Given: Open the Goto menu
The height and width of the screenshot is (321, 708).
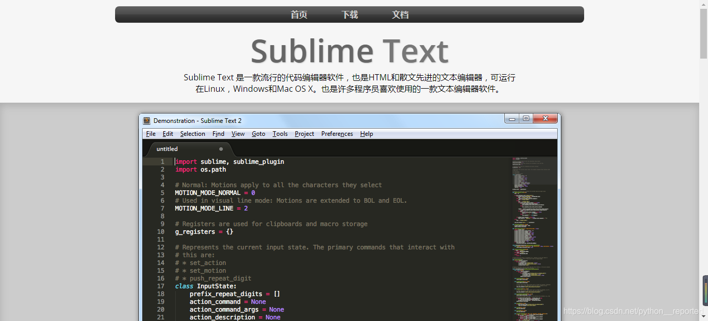Looking at the screenshot, I should (259, 134).
